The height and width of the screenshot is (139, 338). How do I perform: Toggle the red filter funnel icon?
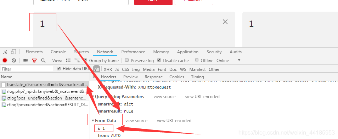tap(34, 61)
